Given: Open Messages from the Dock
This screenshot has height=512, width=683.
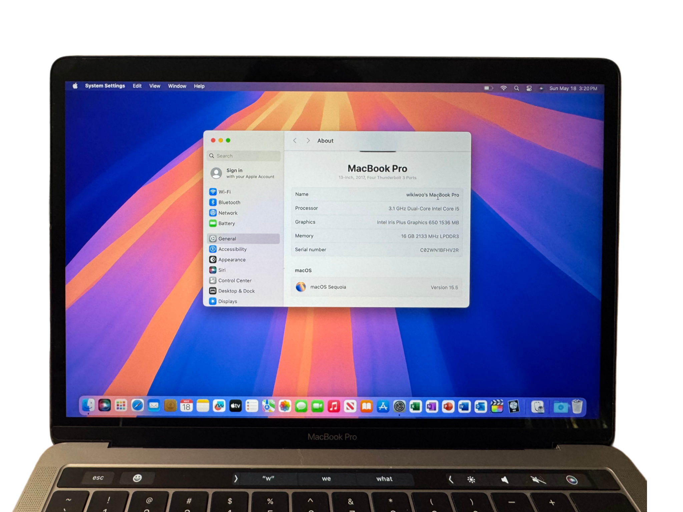Looking at the screenshot, I should coord(301,406).
